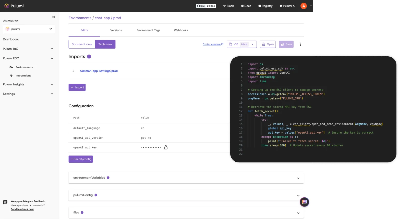Open the common-app-settings/prod import link
399x219 pixels.
[99, 71]
